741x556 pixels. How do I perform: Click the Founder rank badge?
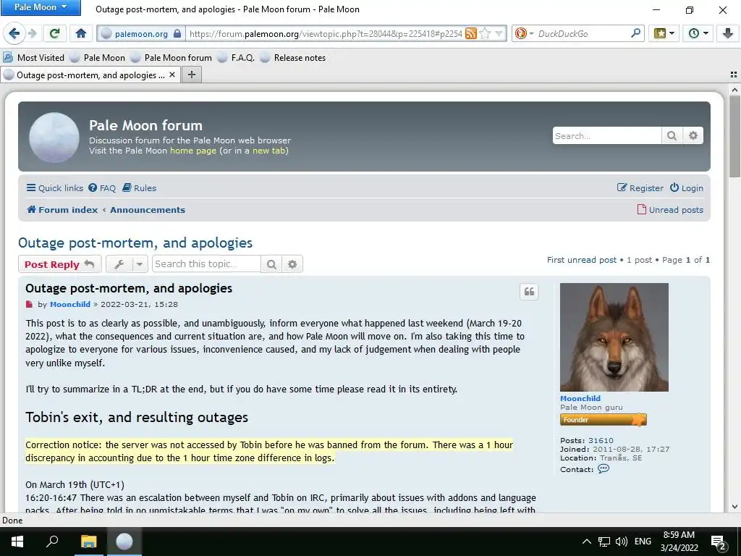pos(604,419)
